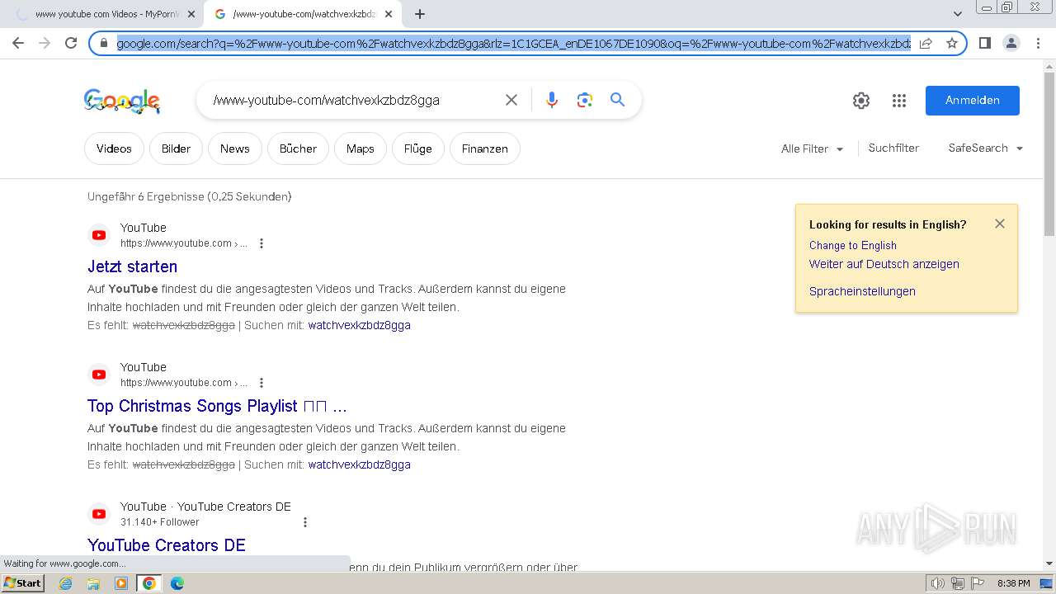Open the media player taskbar icon
This screenshot has width=1056, height=594.
pyautogui.click(x=121, y=583)
